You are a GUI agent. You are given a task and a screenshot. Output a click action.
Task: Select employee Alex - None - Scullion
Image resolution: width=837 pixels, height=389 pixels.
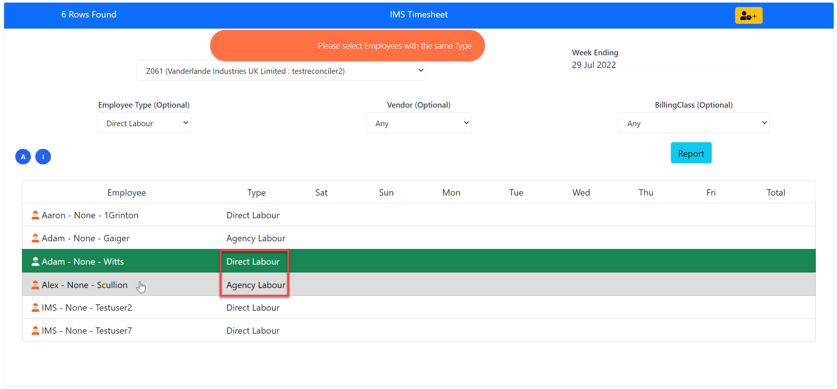coord(85,285)
